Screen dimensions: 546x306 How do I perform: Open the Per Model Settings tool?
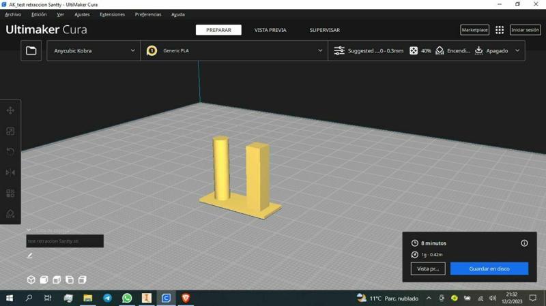10,194
